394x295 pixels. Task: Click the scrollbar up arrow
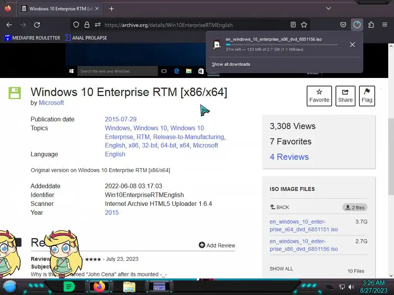click(x=391, y=46)
